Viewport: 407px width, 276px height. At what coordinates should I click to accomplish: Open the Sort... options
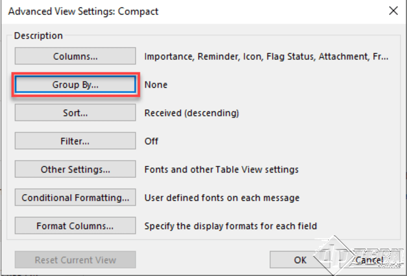click(x=75, y=112)
